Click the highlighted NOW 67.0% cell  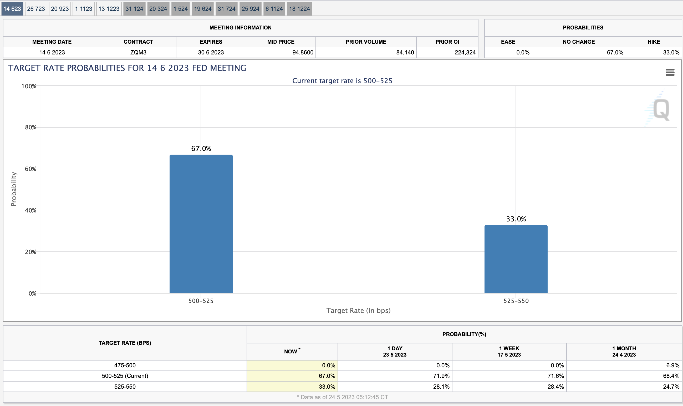pos(292,376)
